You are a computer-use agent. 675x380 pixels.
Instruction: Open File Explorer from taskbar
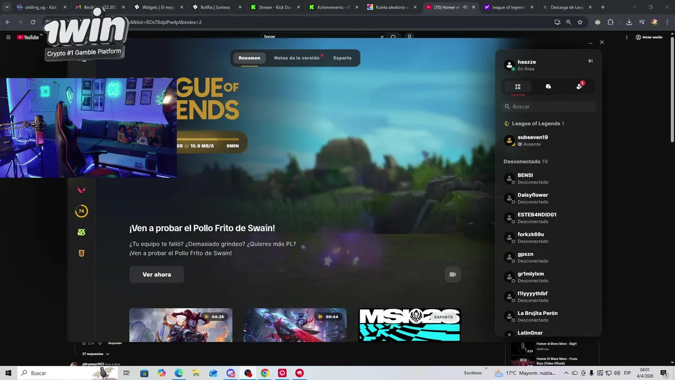(196, 373)
